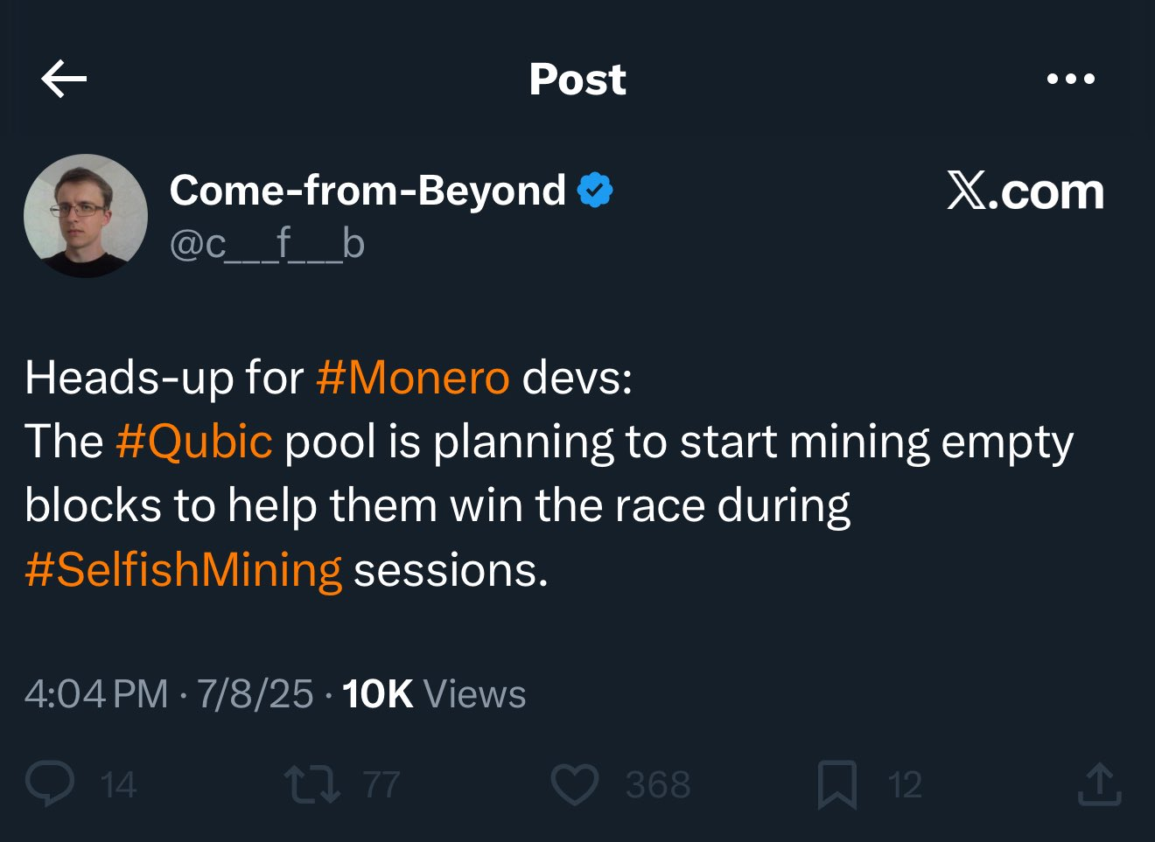Click the 77 reposts count

click(381, 785)
